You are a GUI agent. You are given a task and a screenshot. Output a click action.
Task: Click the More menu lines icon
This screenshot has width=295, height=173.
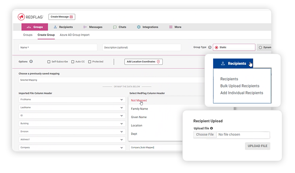(x=171, y=27)
